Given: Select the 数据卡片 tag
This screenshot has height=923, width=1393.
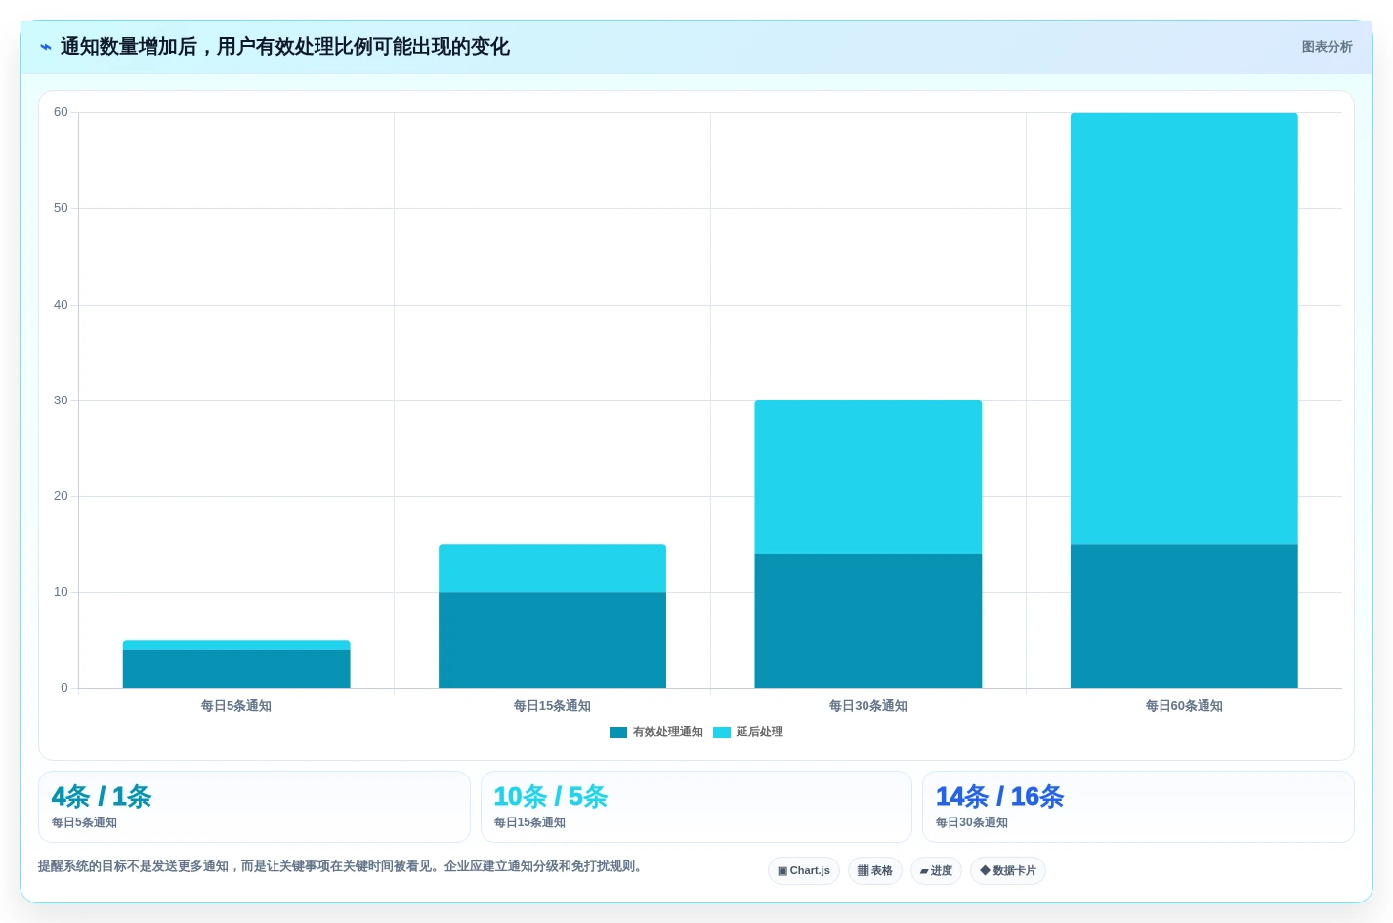Looking at the screenshot, I should [x=1008, y=870].
